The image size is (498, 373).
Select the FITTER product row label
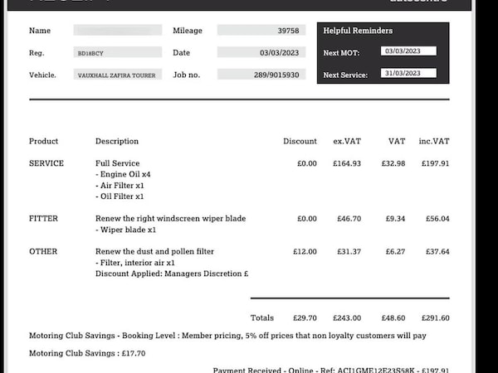[44, 219]
